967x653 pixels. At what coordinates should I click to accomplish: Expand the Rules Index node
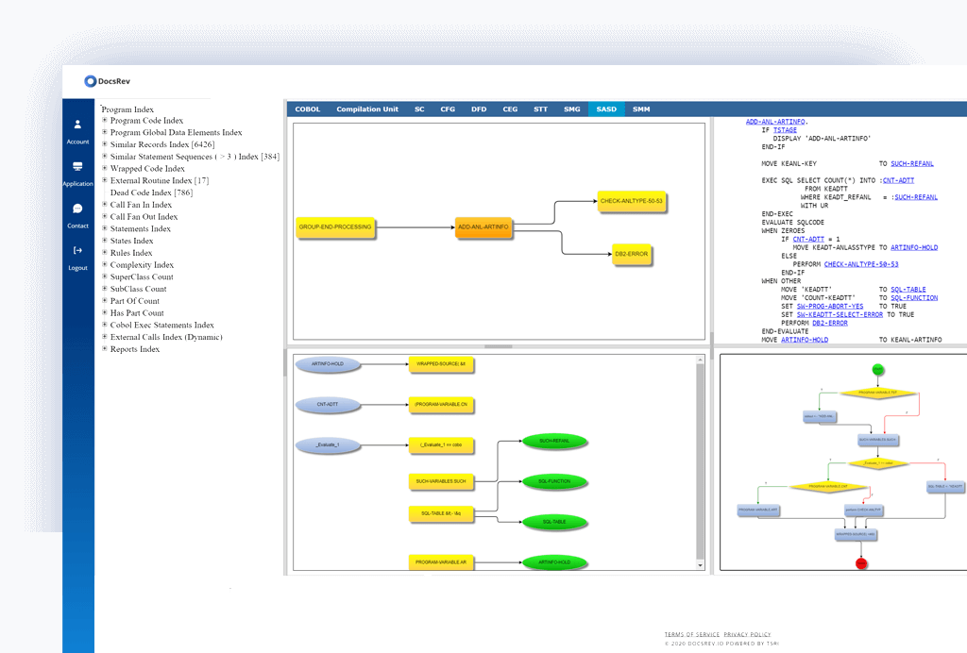[105, 253]
